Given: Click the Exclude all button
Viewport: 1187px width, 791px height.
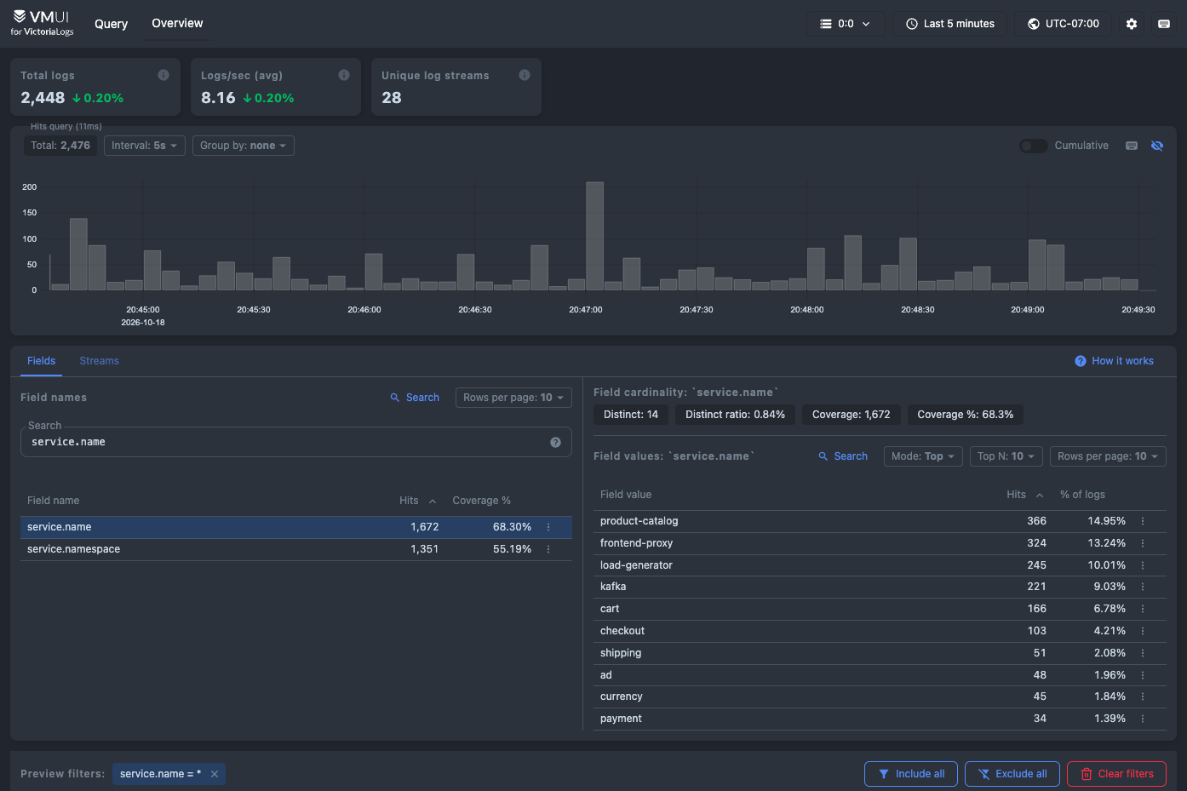Looking at the screenshot, I should pyautogui.click(x=1012, y=774).
